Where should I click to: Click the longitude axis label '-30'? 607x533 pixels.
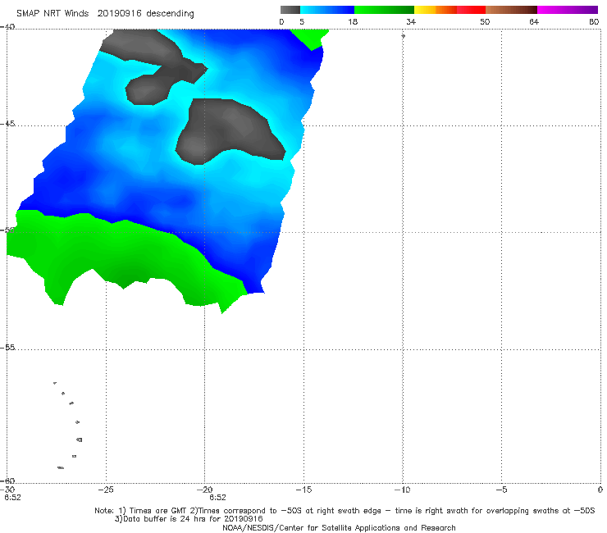click(x=8, y=490)
